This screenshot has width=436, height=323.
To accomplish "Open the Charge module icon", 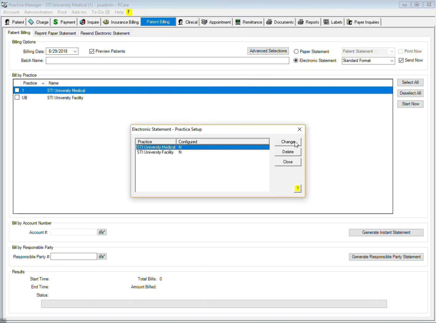I will point(31,22).
